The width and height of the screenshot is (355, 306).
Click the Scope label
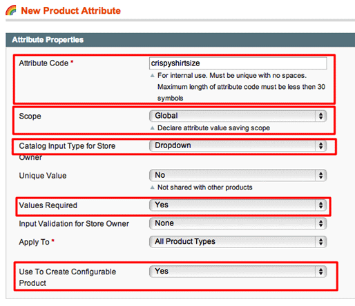(x=30, y=116)
